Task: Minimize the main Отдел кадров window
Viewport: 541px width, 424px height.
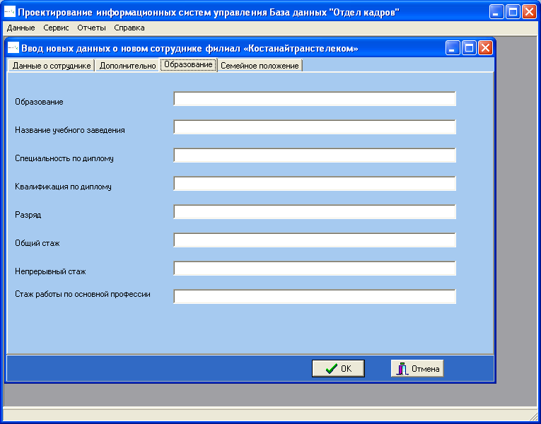Action: point(496,12)
